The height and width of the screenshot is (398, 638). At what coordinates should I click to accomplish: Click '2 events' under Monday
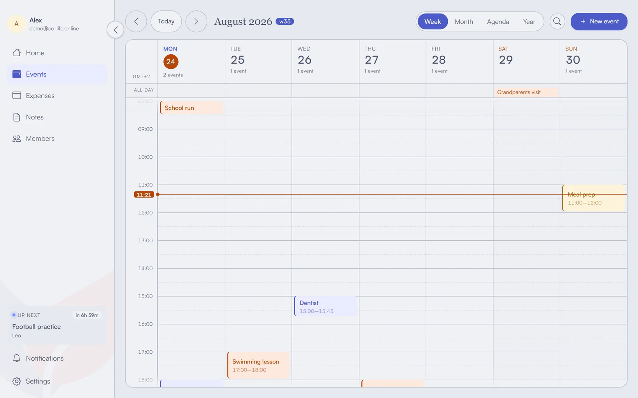(x=173, y=75)
